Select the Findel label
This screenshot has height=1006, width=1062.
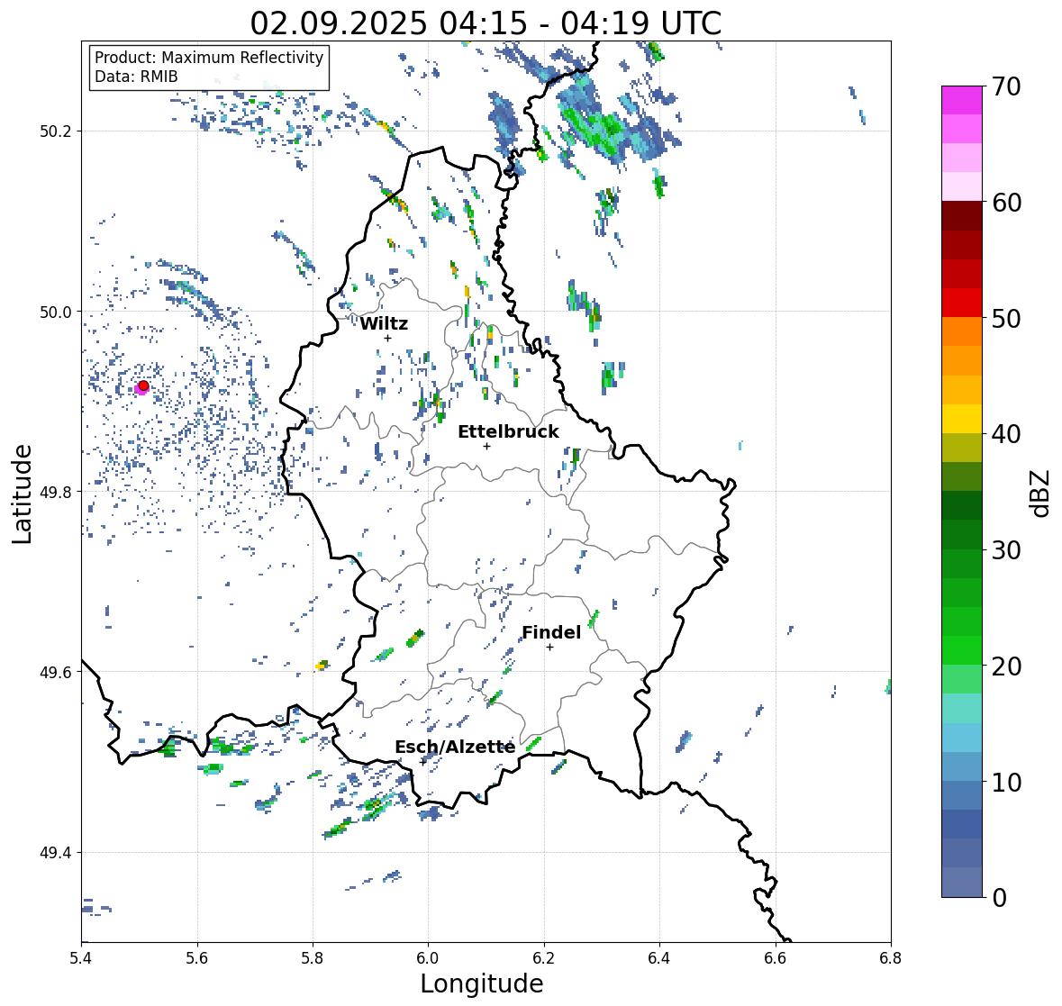pyautogui.click(x=551, y=632)
